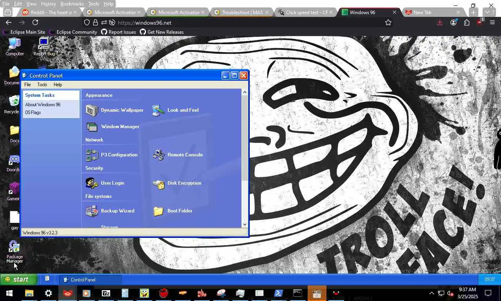This screenshot has width=501, height=301.
Task: Open the Eclipse Community bookmark
Action: tap(73, 32)
